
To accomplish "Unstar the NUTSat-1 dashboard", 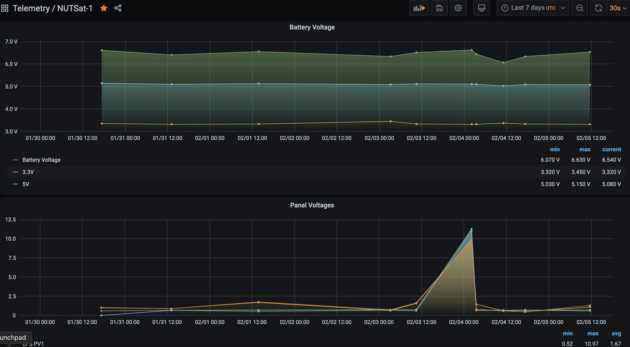I will [x=104, y=8].
